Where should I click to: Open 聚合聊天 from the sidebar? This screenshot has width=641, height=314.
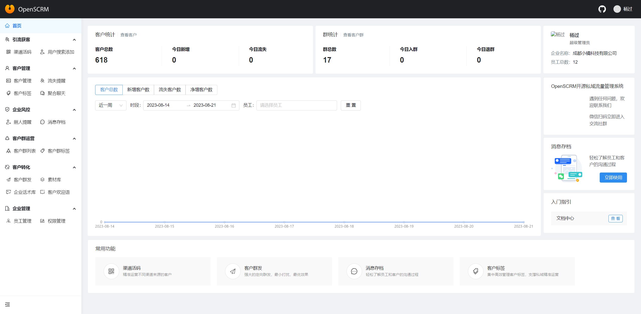pyautogui.click(x=56, y=93)
